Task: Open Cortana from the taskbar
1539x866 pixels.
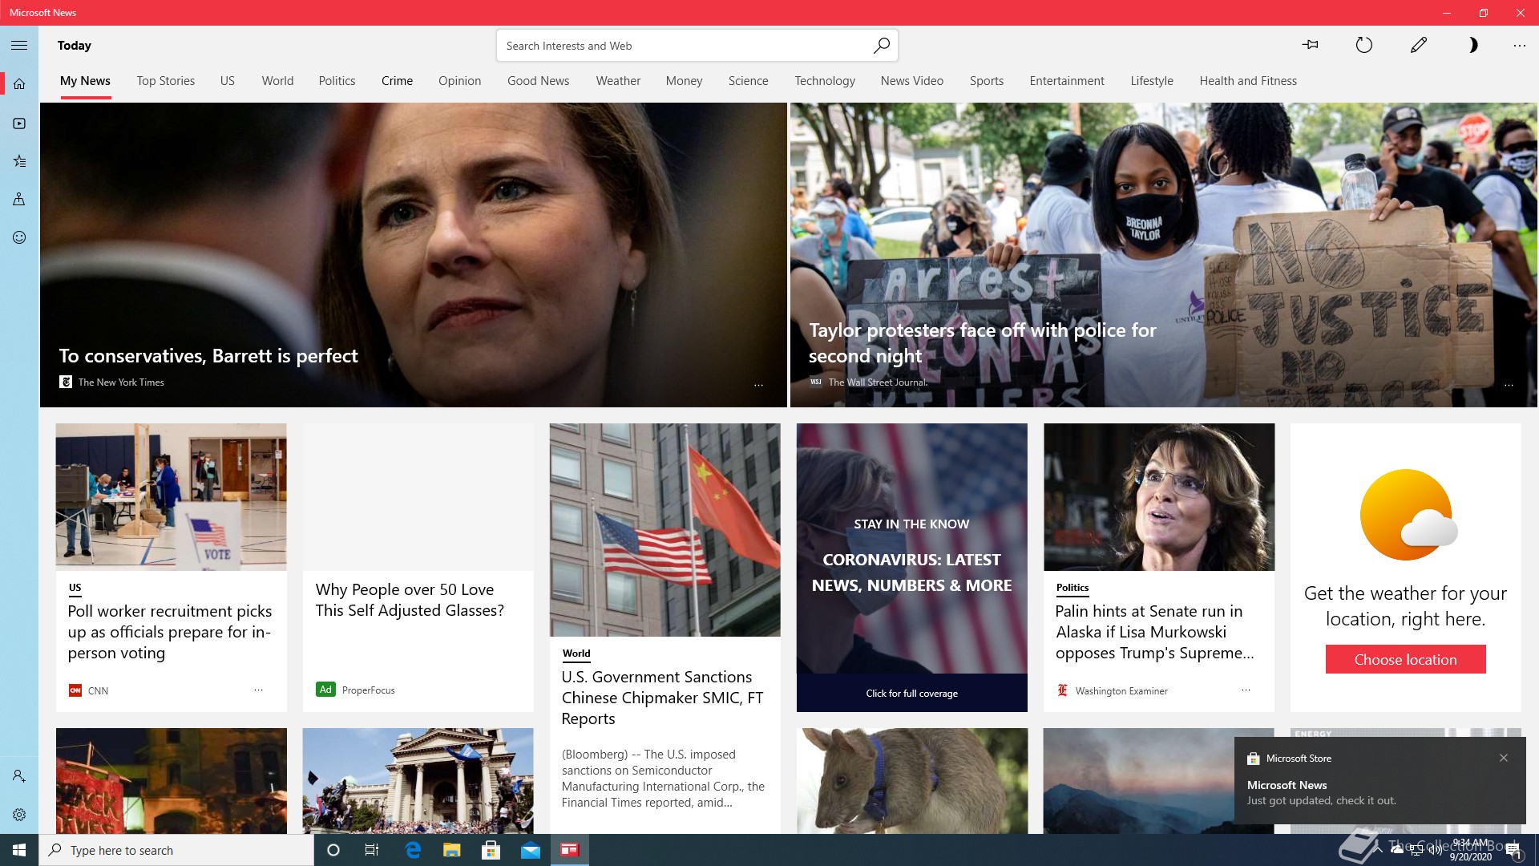Action: click(x=333, y=850)
